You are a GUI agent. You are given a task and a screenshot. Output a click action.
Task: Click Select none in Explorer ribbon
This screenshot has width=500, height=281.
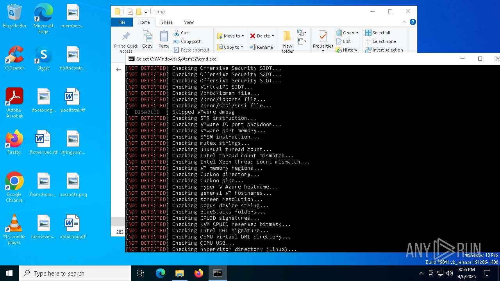click(380, 41)
